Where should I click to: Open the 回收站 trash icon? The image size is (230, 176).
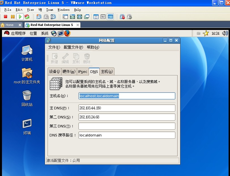click(x=27, y=98)
